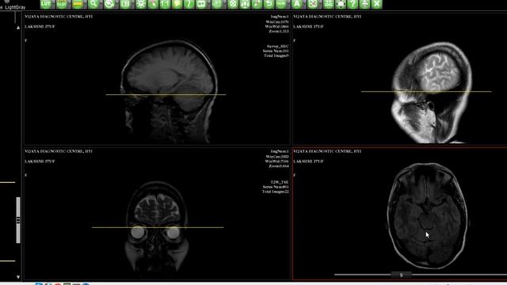507x285 pixels.
Task: Click the printer icon in toolbar
Action: (x=364, y=4)
